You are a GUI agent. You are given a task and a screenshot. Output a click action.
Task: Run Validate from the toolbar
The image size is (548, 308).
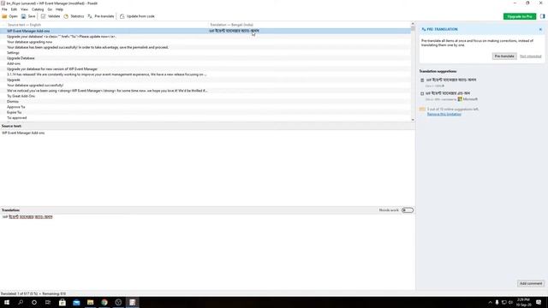point(51,16)
